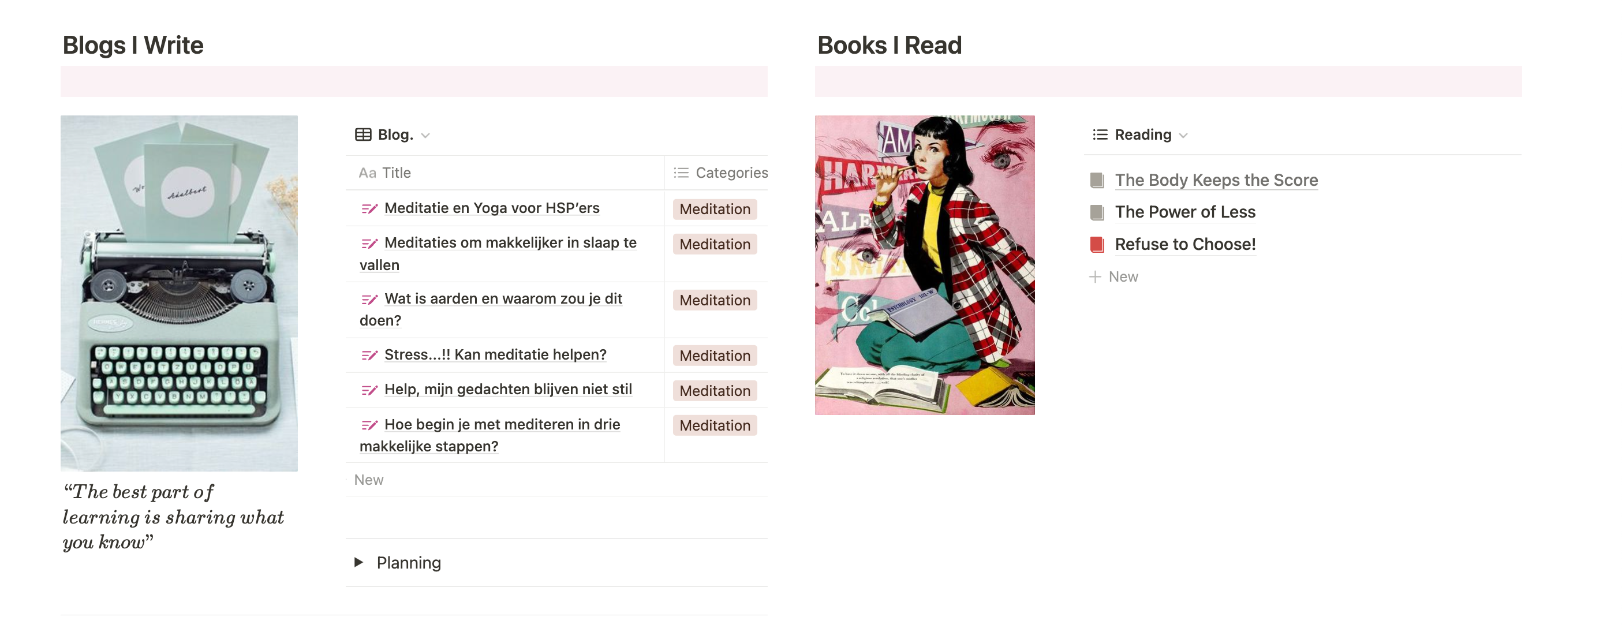
Task: Click the red book icon of Refuse to Choose!
Action: 1097,244
